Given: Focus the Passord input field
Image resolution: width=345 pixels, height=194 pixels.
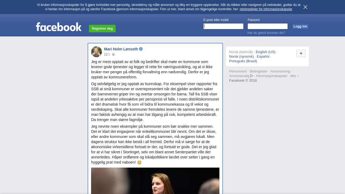Looking at the screenshot, I should click(268, 26).
